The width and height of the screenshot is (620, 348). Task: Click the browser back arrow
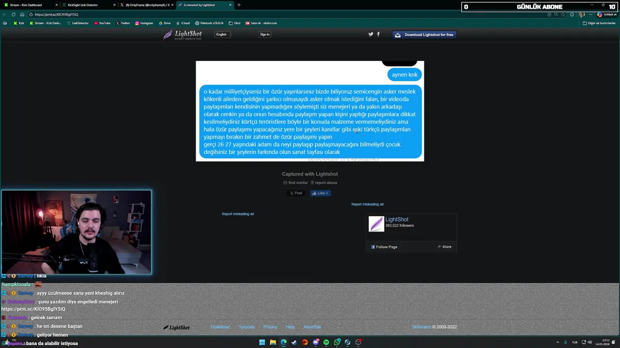[x=5, y=14]
